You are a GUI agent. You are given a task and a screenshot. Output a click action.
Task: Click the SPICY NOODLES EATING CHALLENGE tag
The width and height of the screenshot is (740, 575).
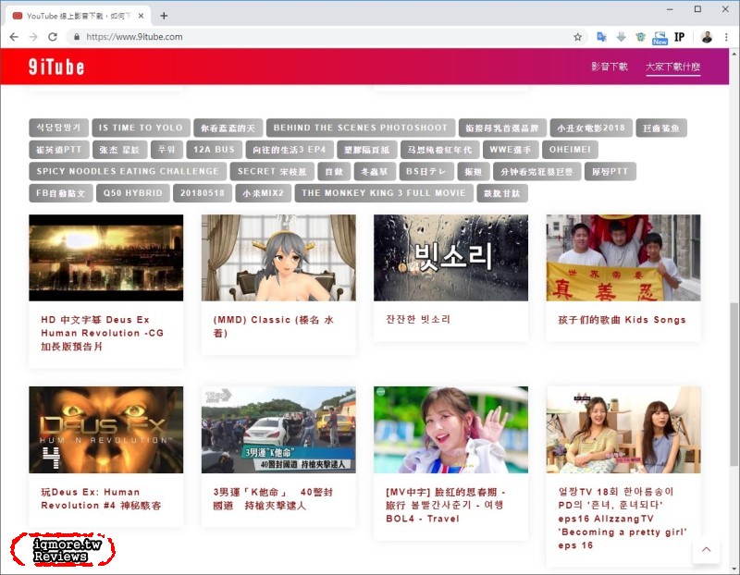point(128,171)
